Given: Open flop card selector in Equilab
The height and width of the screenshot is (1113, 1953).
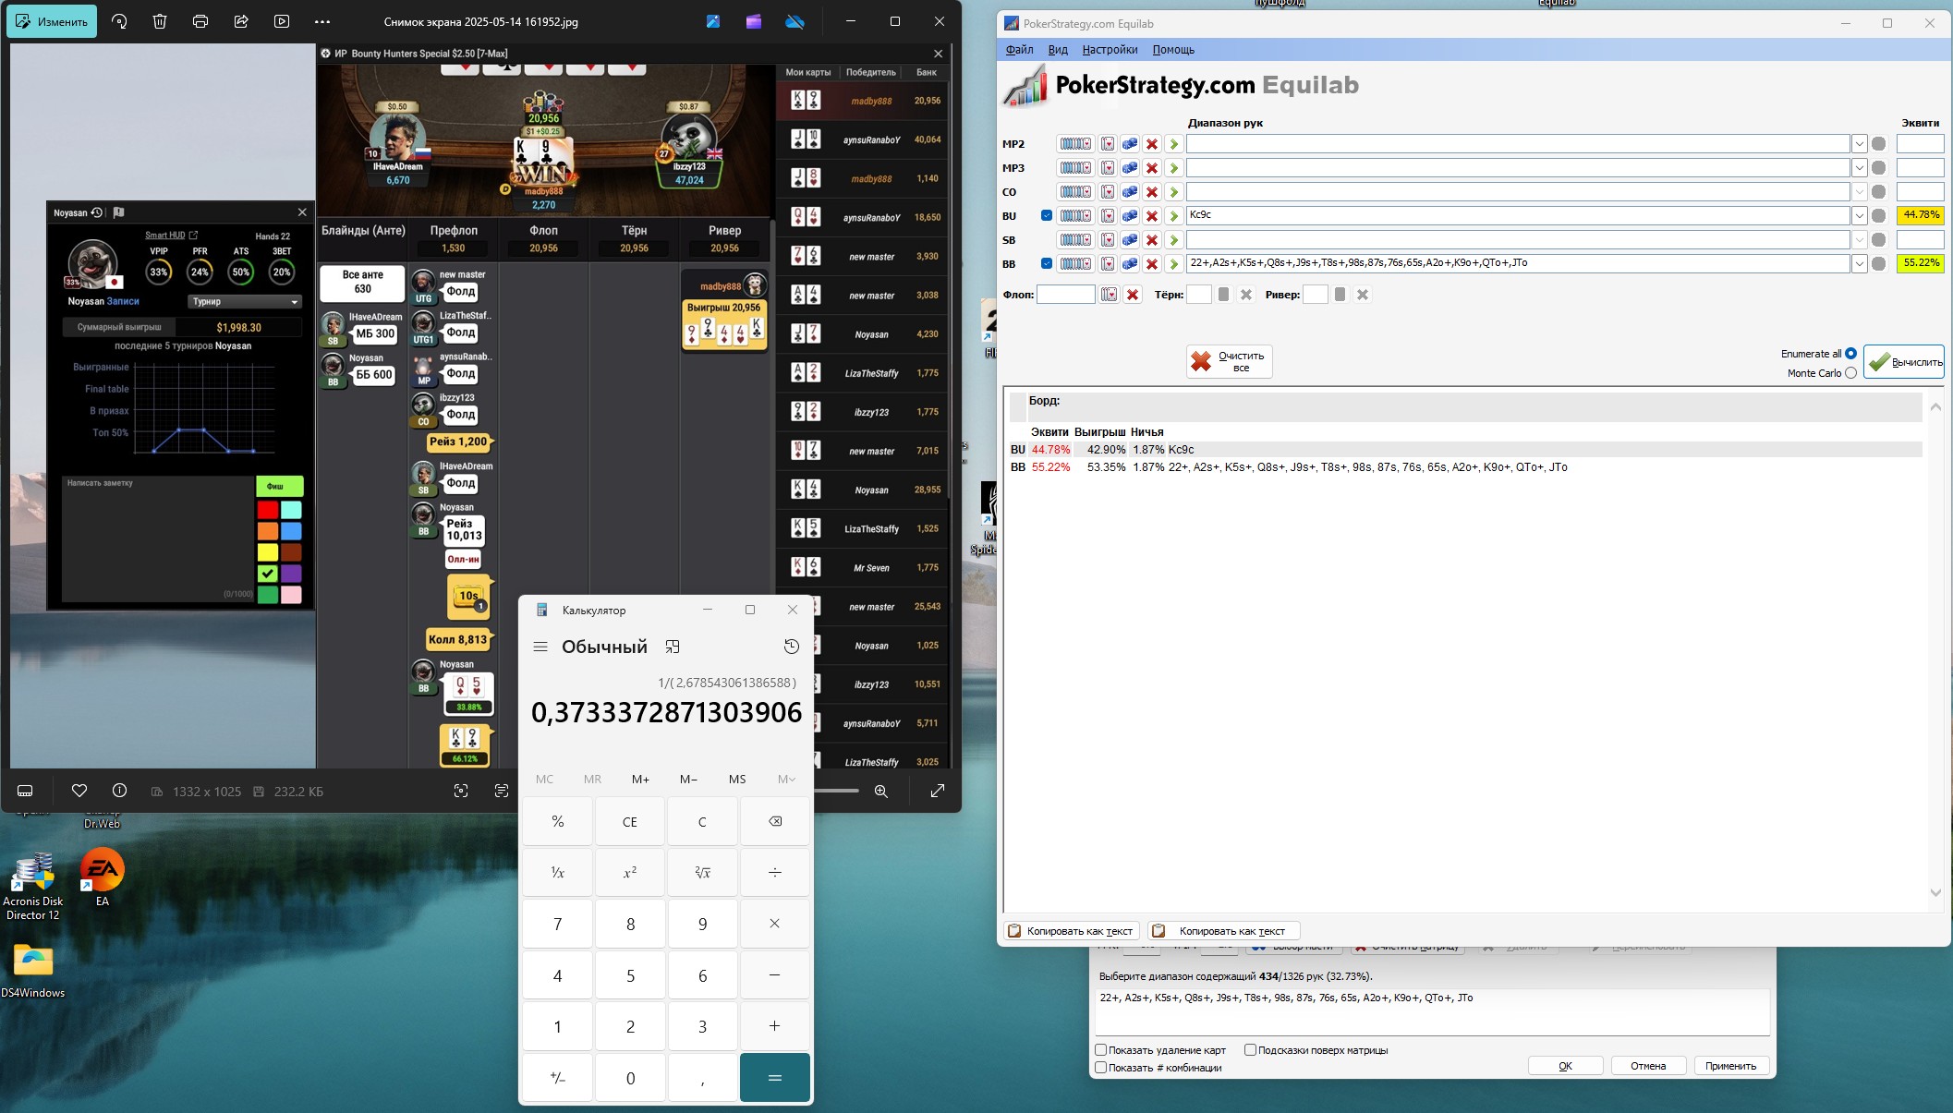Looking at the screenshot, I should [x=1109, y=295].
